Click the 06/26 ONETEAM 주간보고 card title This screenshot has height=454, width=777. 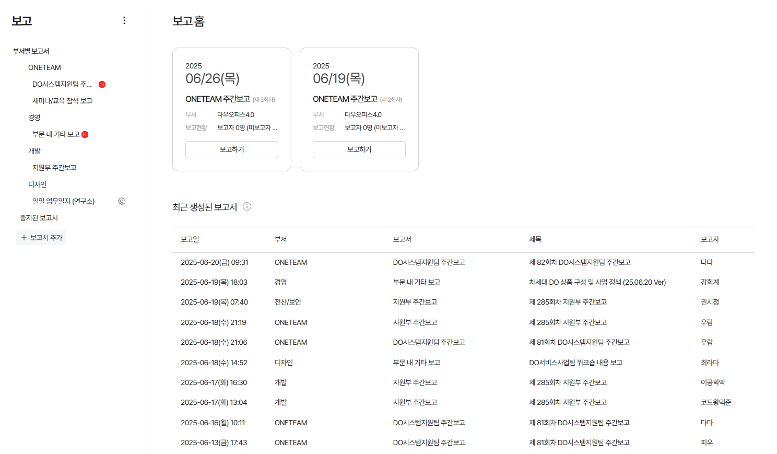tap(218, 99)
